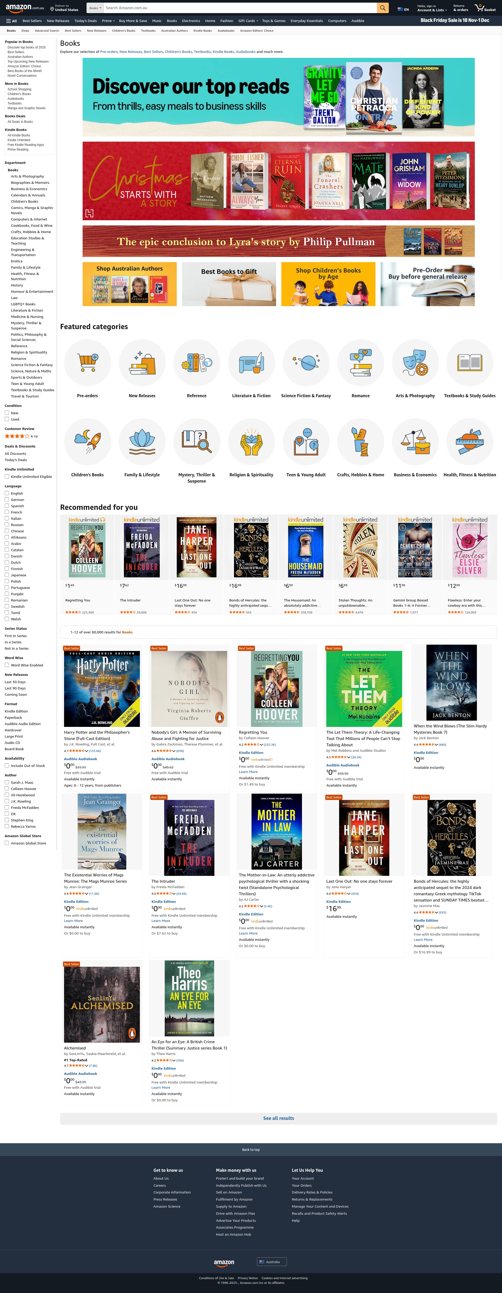Expand Harry Potter rating breakdown chevron
Image resolution: width=502 pixels, height=1293 pixels.
pyautogui.click(x=87, y=751)
